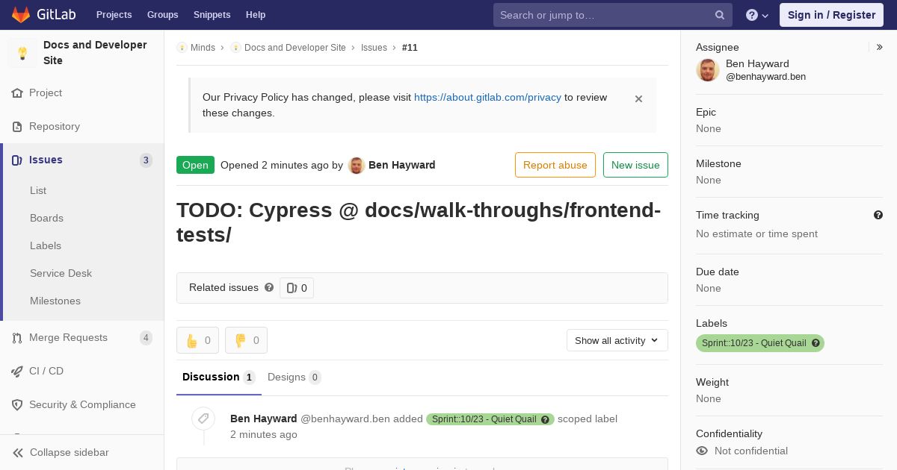897x470 pixels.
Task: Switch to the Discussion tab
Action: (219, 377)
